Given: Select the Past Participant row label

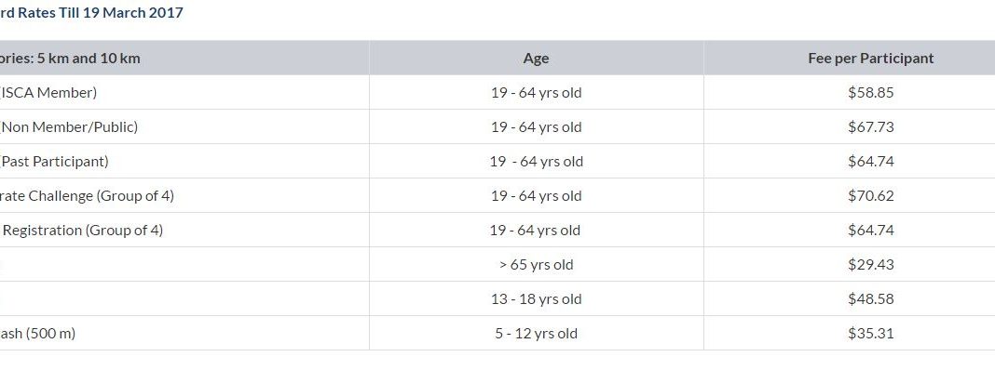Looking at the screenshot, I should 55,161.
